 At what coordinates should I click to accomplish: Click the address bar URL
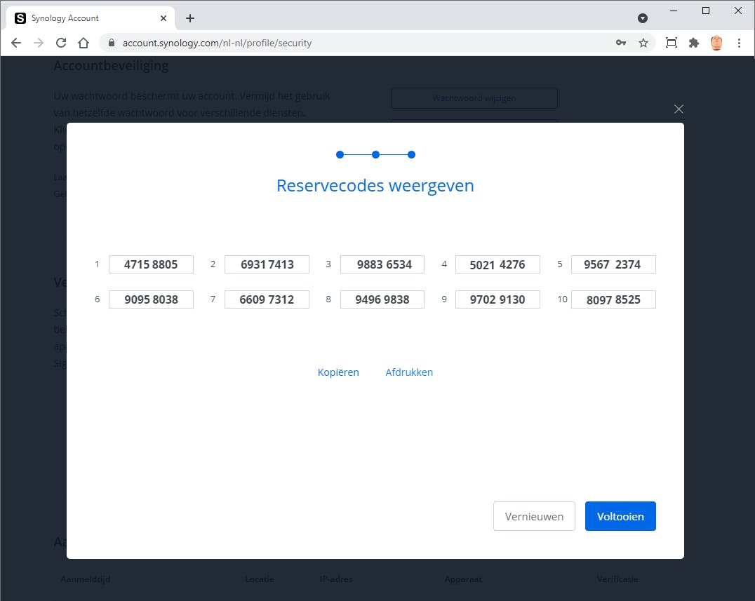click(217, 43)
